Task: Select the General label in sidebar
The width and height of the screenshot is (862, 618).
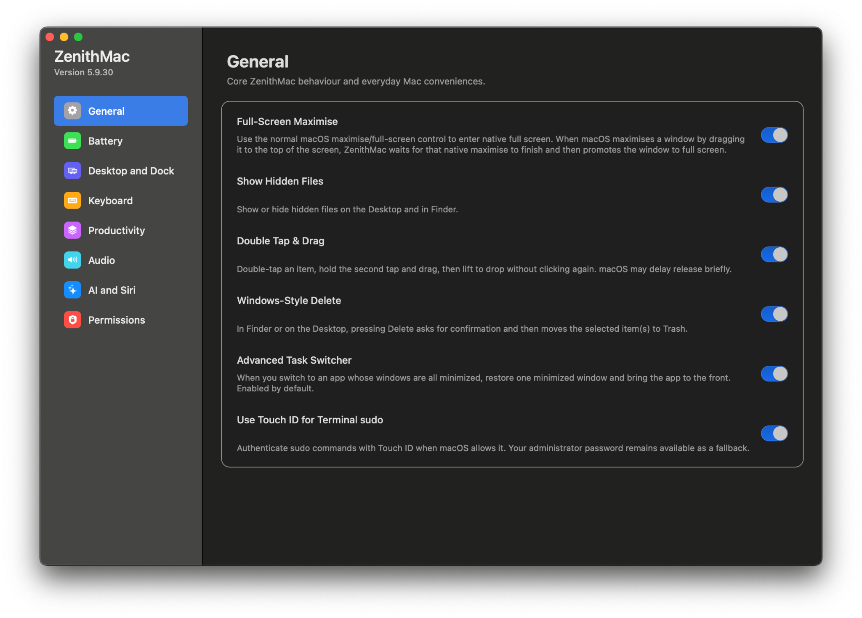Action: point(106,111)
